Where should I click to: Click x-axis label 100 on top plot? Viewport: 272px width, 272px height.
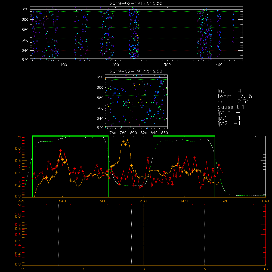pyautogui.click(x=64, y=65)
